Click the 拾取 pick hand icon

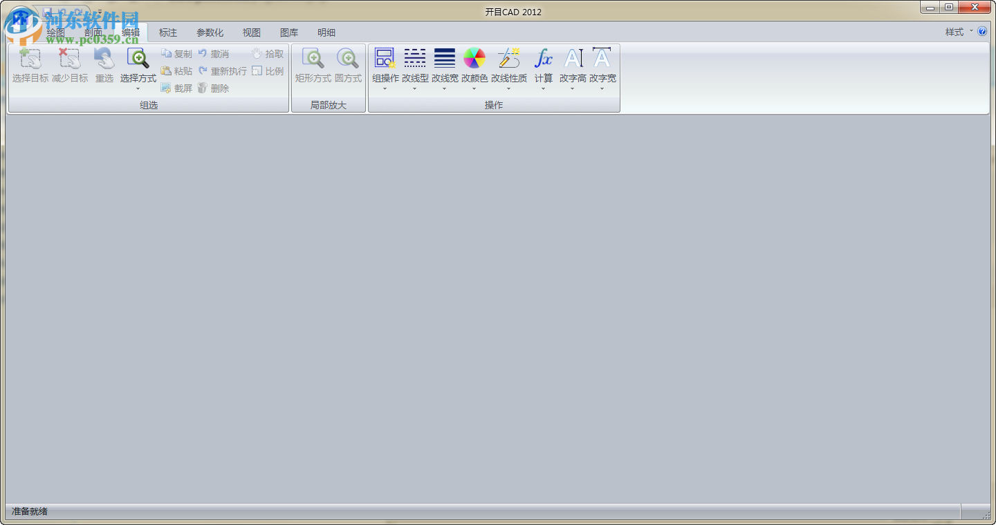(x=257, y=53)
